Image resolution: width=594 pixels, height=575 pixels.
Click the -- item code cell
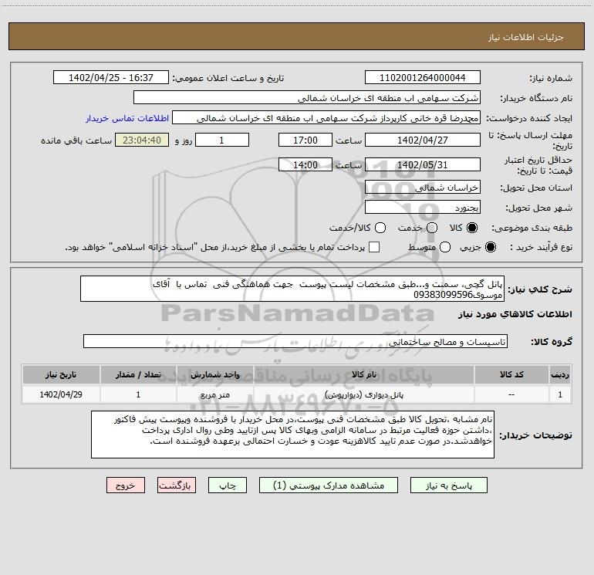pos(511,394)
